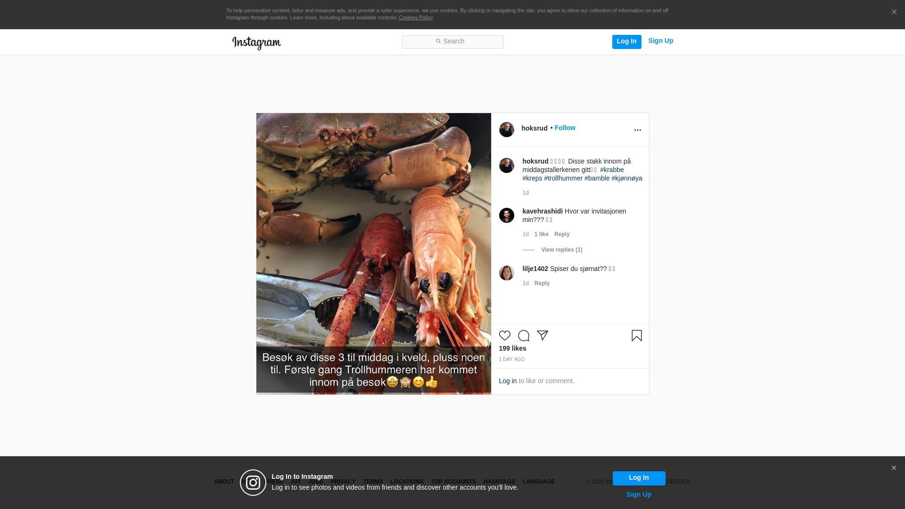Click the seafood post photo

(x=373, y=254)
